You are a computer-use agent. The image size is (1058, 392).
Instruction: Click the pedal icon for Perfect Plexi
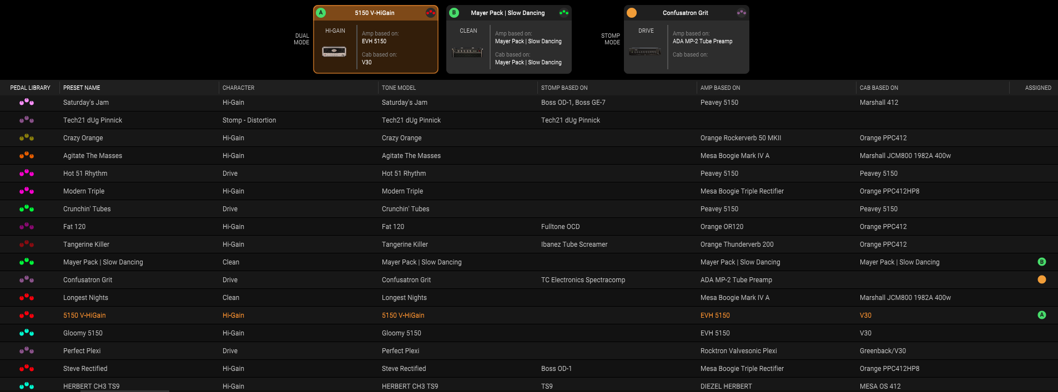pos(27,350)
